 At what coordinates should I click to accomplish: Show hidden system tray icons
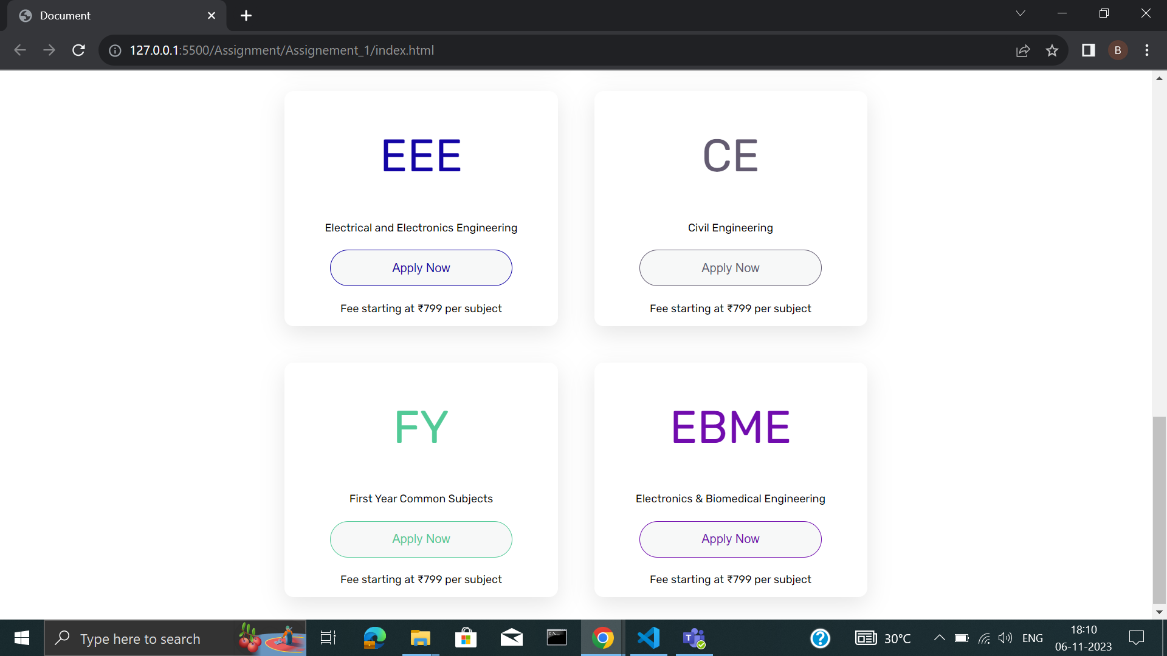(x=939, y=638)
